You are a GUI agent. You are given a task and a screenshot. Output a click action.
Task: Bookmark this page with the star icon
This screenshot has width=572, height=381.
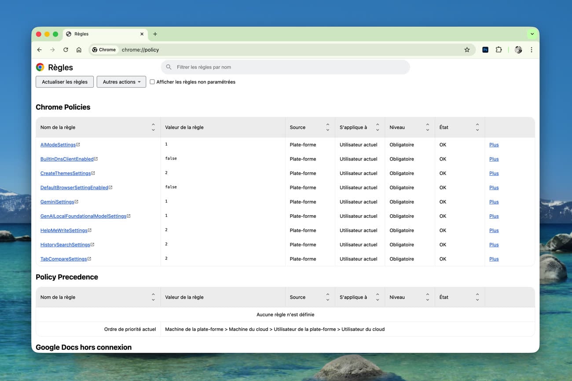[467, 50]
